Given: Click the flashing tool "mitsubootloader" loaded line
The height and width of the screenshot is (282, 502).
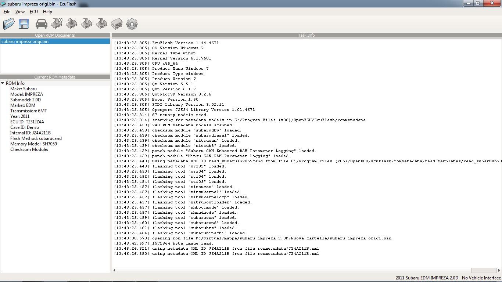Looking at the screenshot, I should pyautogui.click(x=183, y=202).
